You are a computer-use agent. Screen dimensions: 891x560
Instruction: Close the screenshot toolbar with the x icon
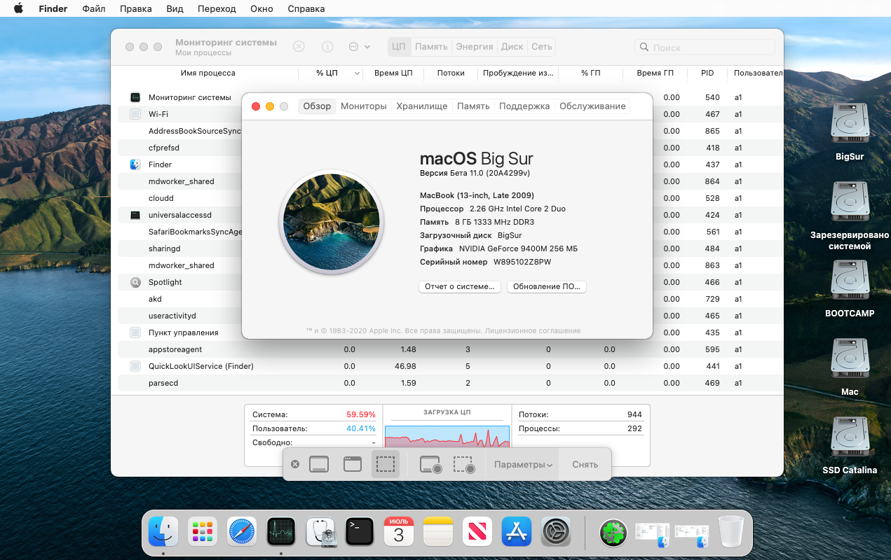[x=295, y=464]
